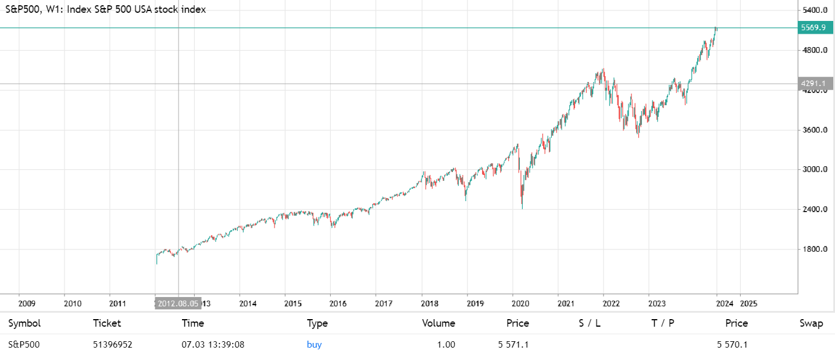835x354 pixels.
Task: Click the 5 571.1 open price cell
Action: 513,345
